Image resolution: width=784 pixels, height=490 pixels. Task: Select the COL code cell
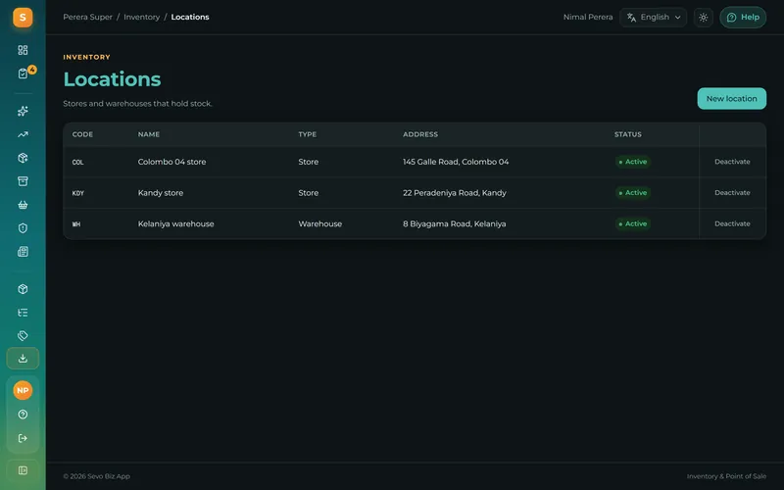coord(78,162)
